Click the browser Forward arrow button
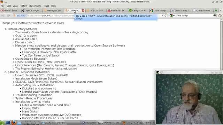Image resolution: width=223 pixels, height=125 pixels. [8, 16]
